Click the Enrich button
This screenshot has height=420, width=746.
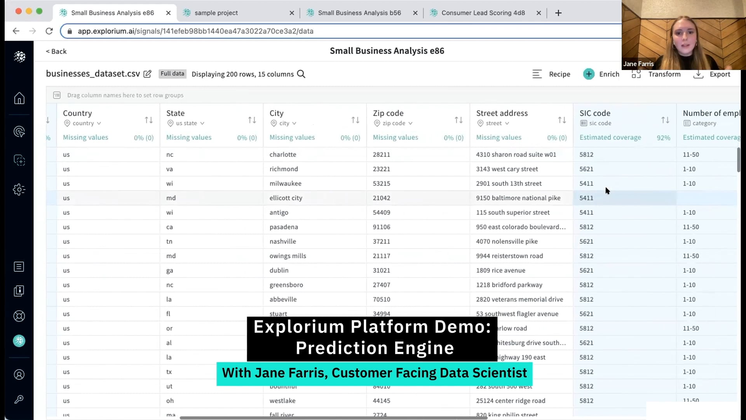pos(601,74)
